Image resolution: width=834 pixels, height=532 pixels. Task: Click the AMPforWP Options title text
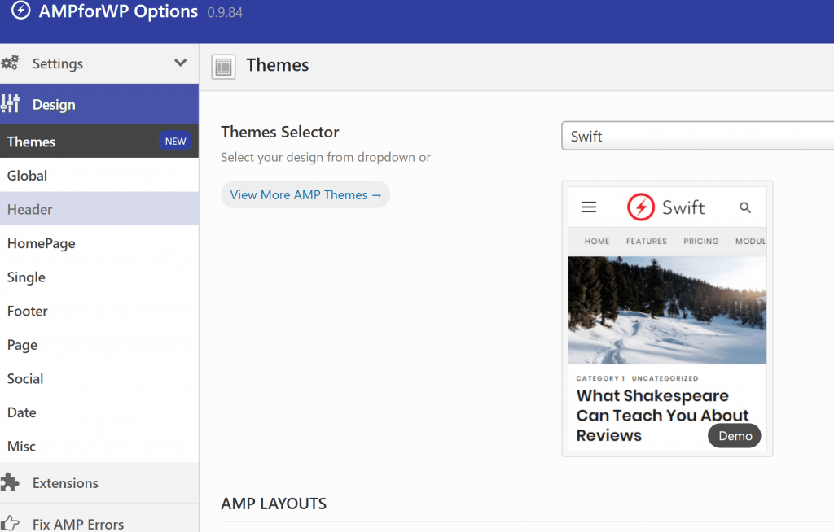pyautogui.click(x=118, y=11)
